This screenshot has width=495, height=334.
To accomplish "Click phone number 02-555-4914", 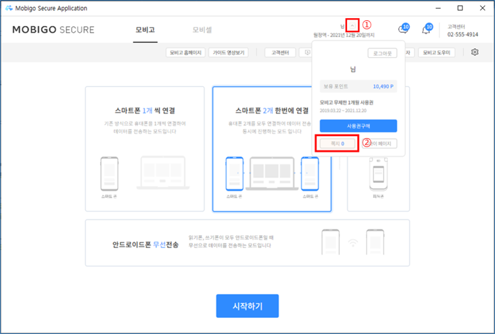I will 463,35.
